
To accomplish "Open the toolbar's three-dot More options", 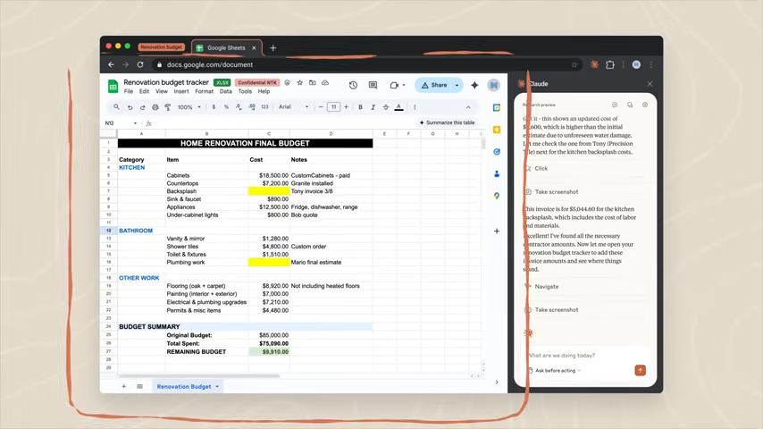I will pos(415,107).
